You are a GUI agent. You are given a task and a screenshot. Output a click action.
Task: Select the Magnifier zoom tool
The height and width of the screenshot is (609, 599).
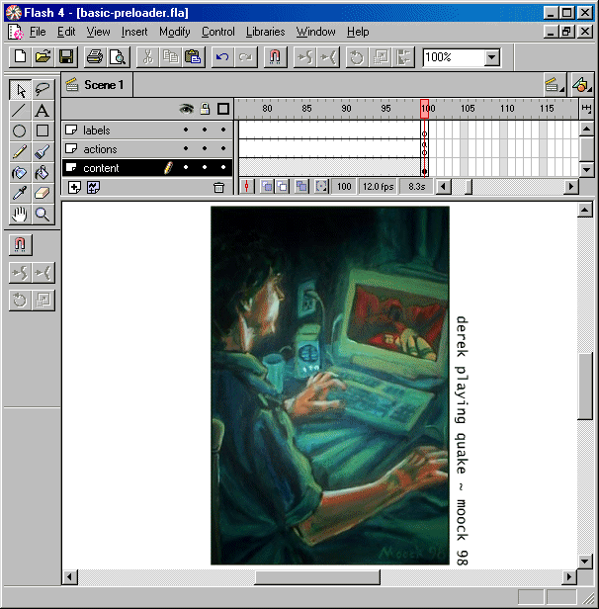43,214
